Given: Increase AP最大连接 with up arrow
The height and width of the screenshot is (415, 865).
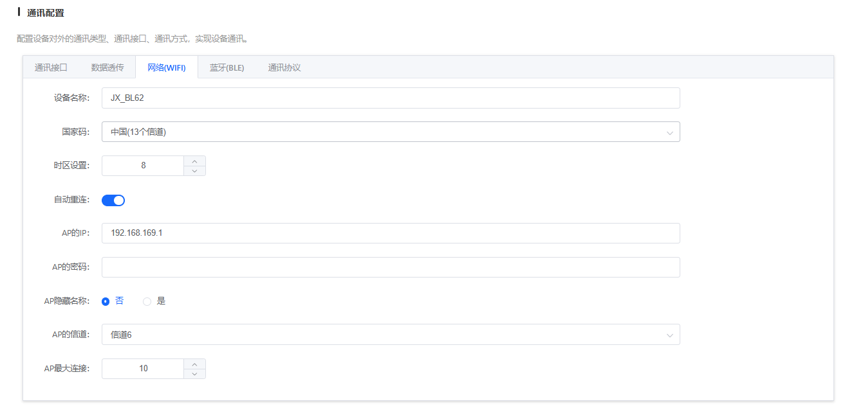Looking at the screenshot, I should point(194,364).
